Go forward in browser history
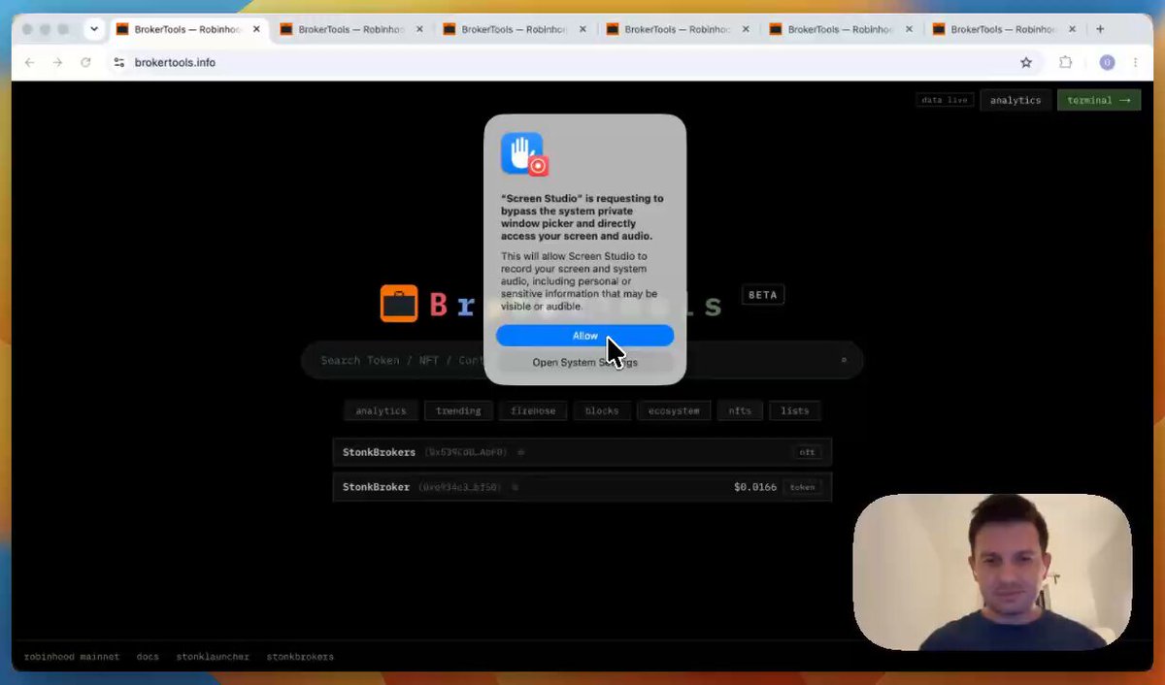 pos(57,62)
